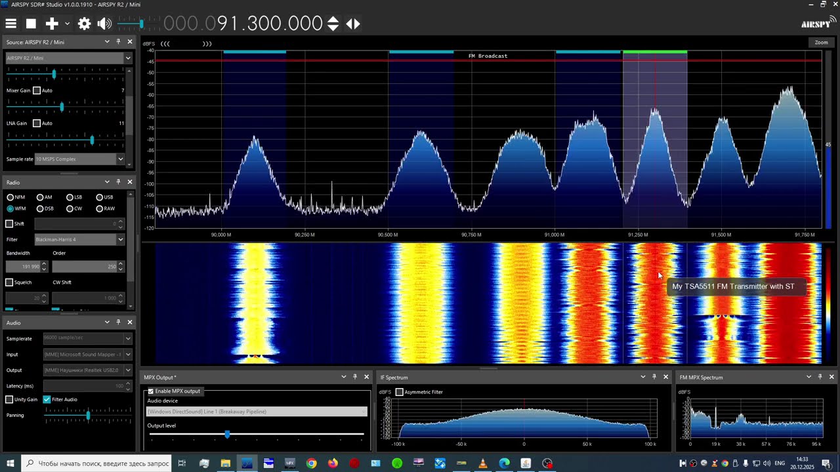
Task: Toggle the Unity Gain checkbox
Action: pos(9,399)
